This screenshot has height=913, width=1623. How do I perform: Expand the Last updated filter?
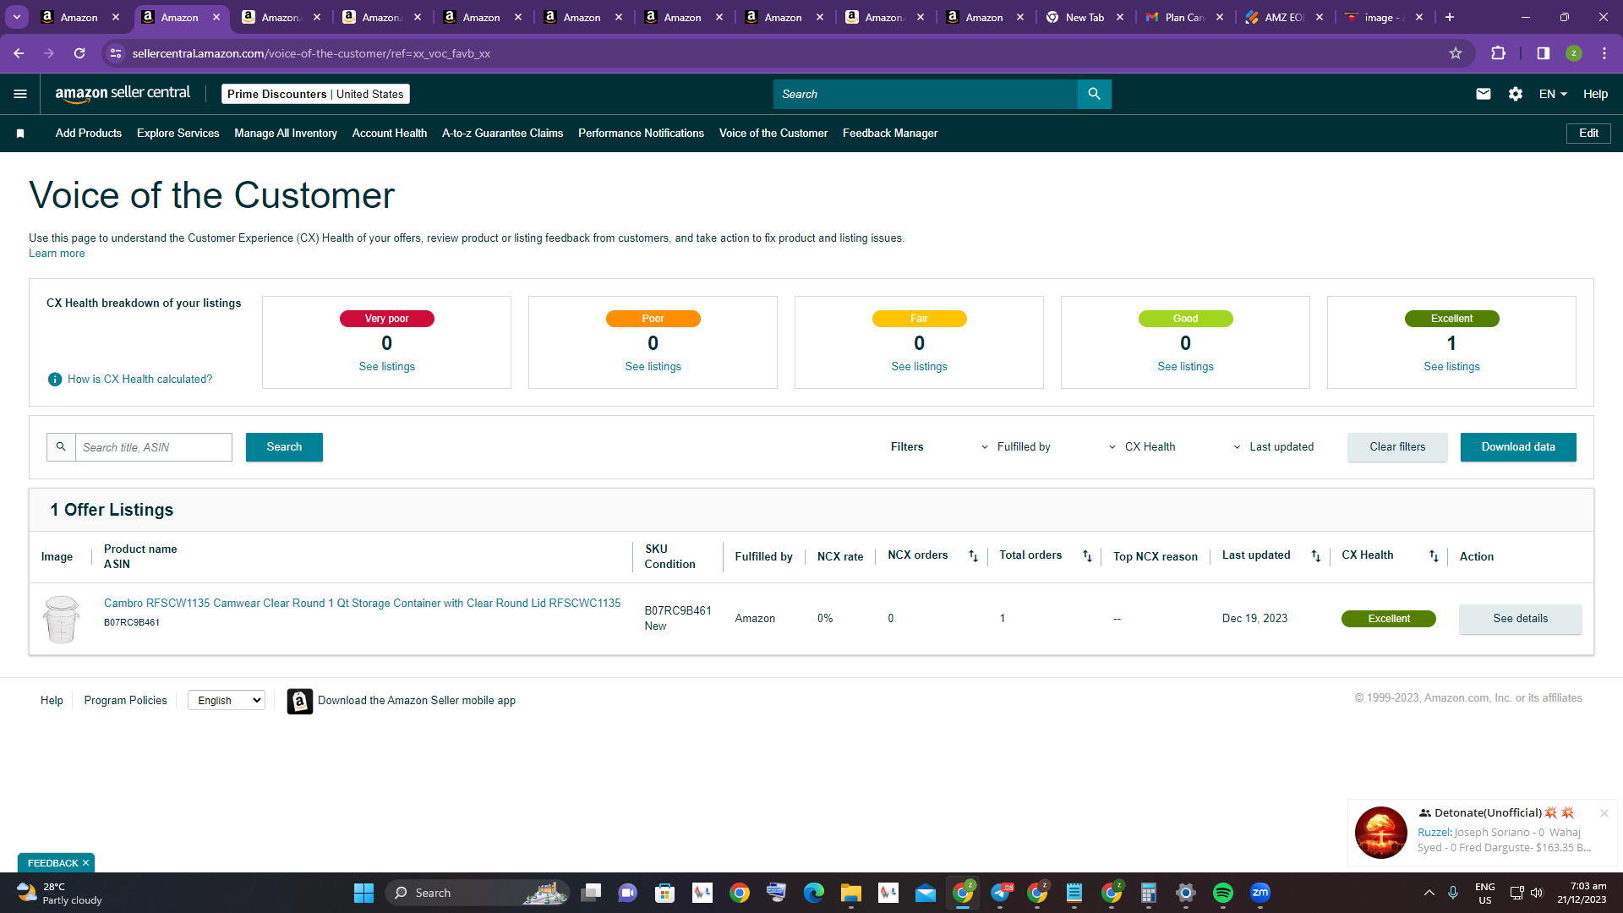1273,447
